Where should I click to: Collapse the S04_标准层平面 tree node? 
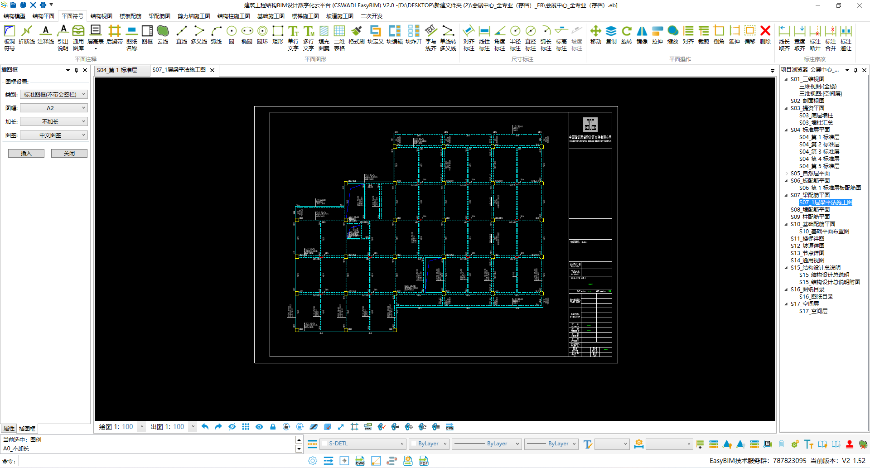pyautogui.click(x=786, y=130)
